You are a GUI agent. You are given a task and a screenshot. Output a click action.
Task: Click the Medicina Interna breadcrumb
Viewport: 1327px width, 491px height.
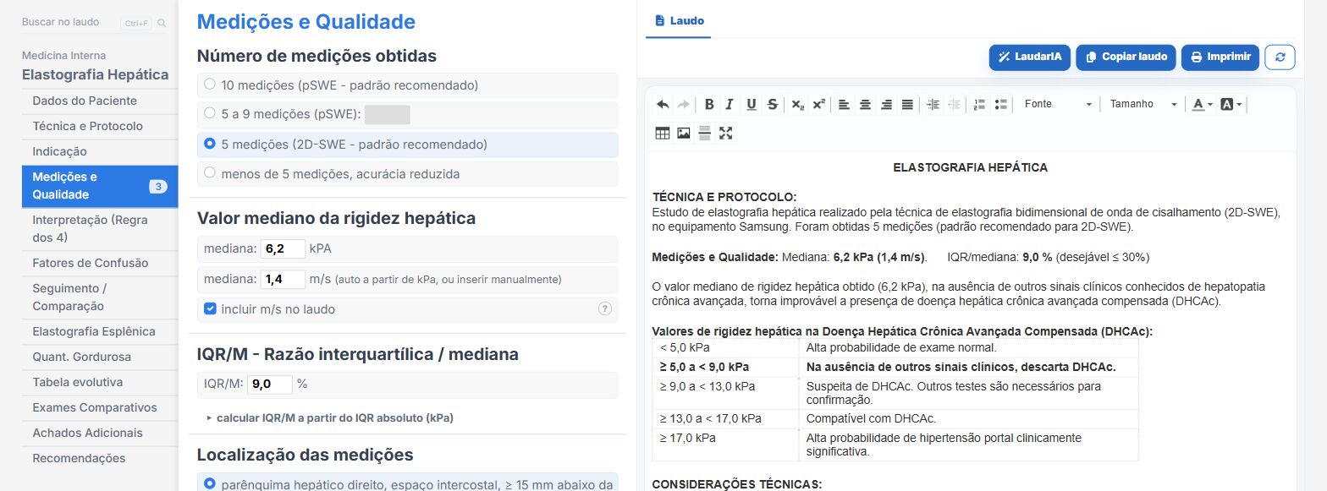tap(64, 55)
